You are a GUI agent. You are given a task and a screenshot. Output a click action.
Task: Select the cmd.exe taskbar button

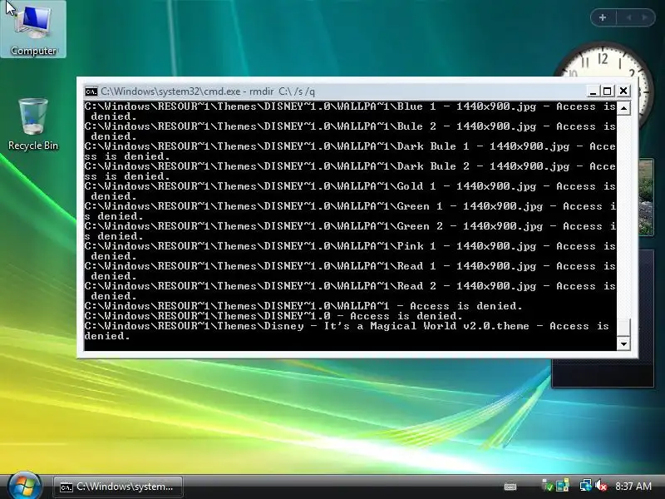[118, 487]
